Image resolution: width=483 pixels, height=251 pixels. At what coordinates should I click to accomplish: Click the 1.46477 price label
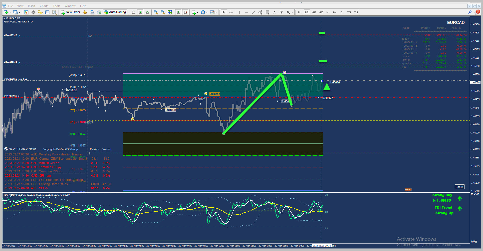328,98
